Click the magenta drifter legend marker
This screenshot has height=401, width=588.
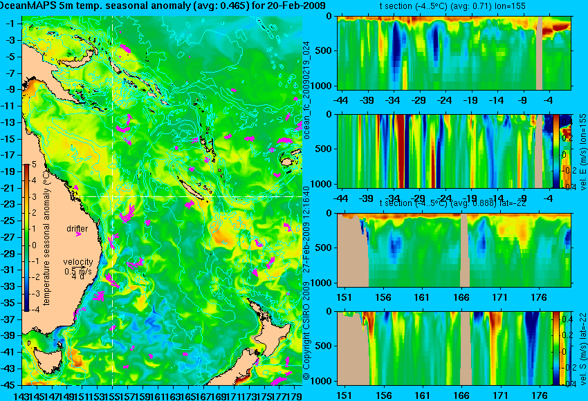click(x=78, y=234)
